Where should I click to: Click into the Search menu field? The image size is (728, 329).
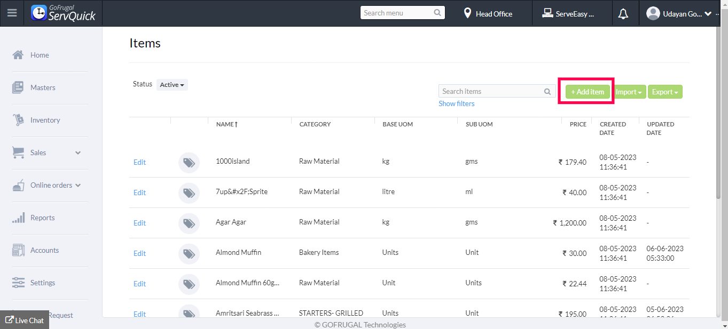click(397, 13)
